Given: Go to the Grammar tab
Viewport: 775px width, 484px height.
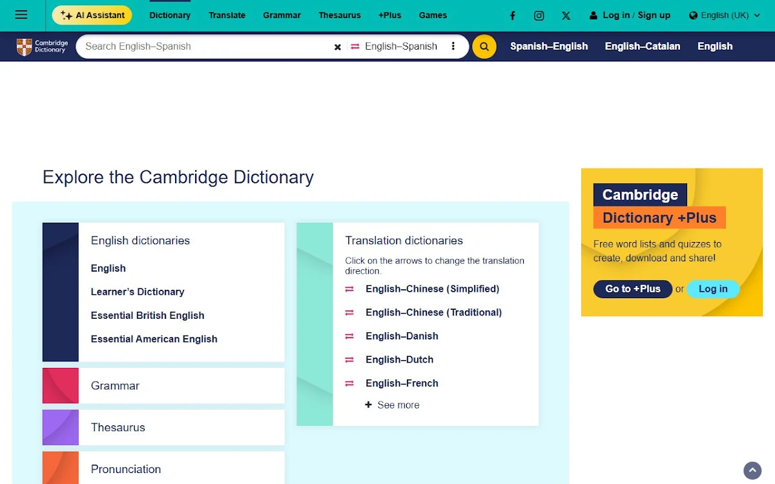Looking at the screenshot, I should coord(282,15).
